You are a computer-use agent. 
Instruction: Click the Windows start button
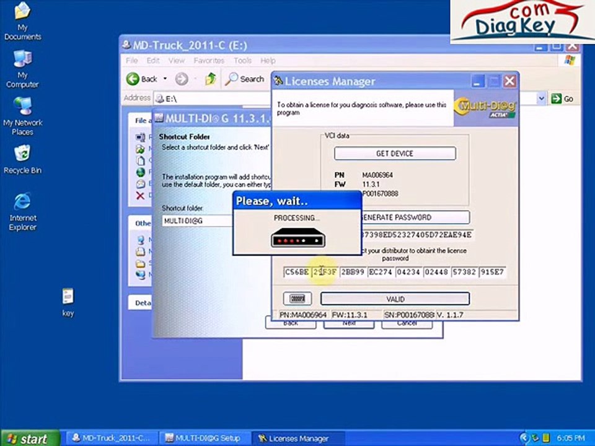(x=30, y=439)
